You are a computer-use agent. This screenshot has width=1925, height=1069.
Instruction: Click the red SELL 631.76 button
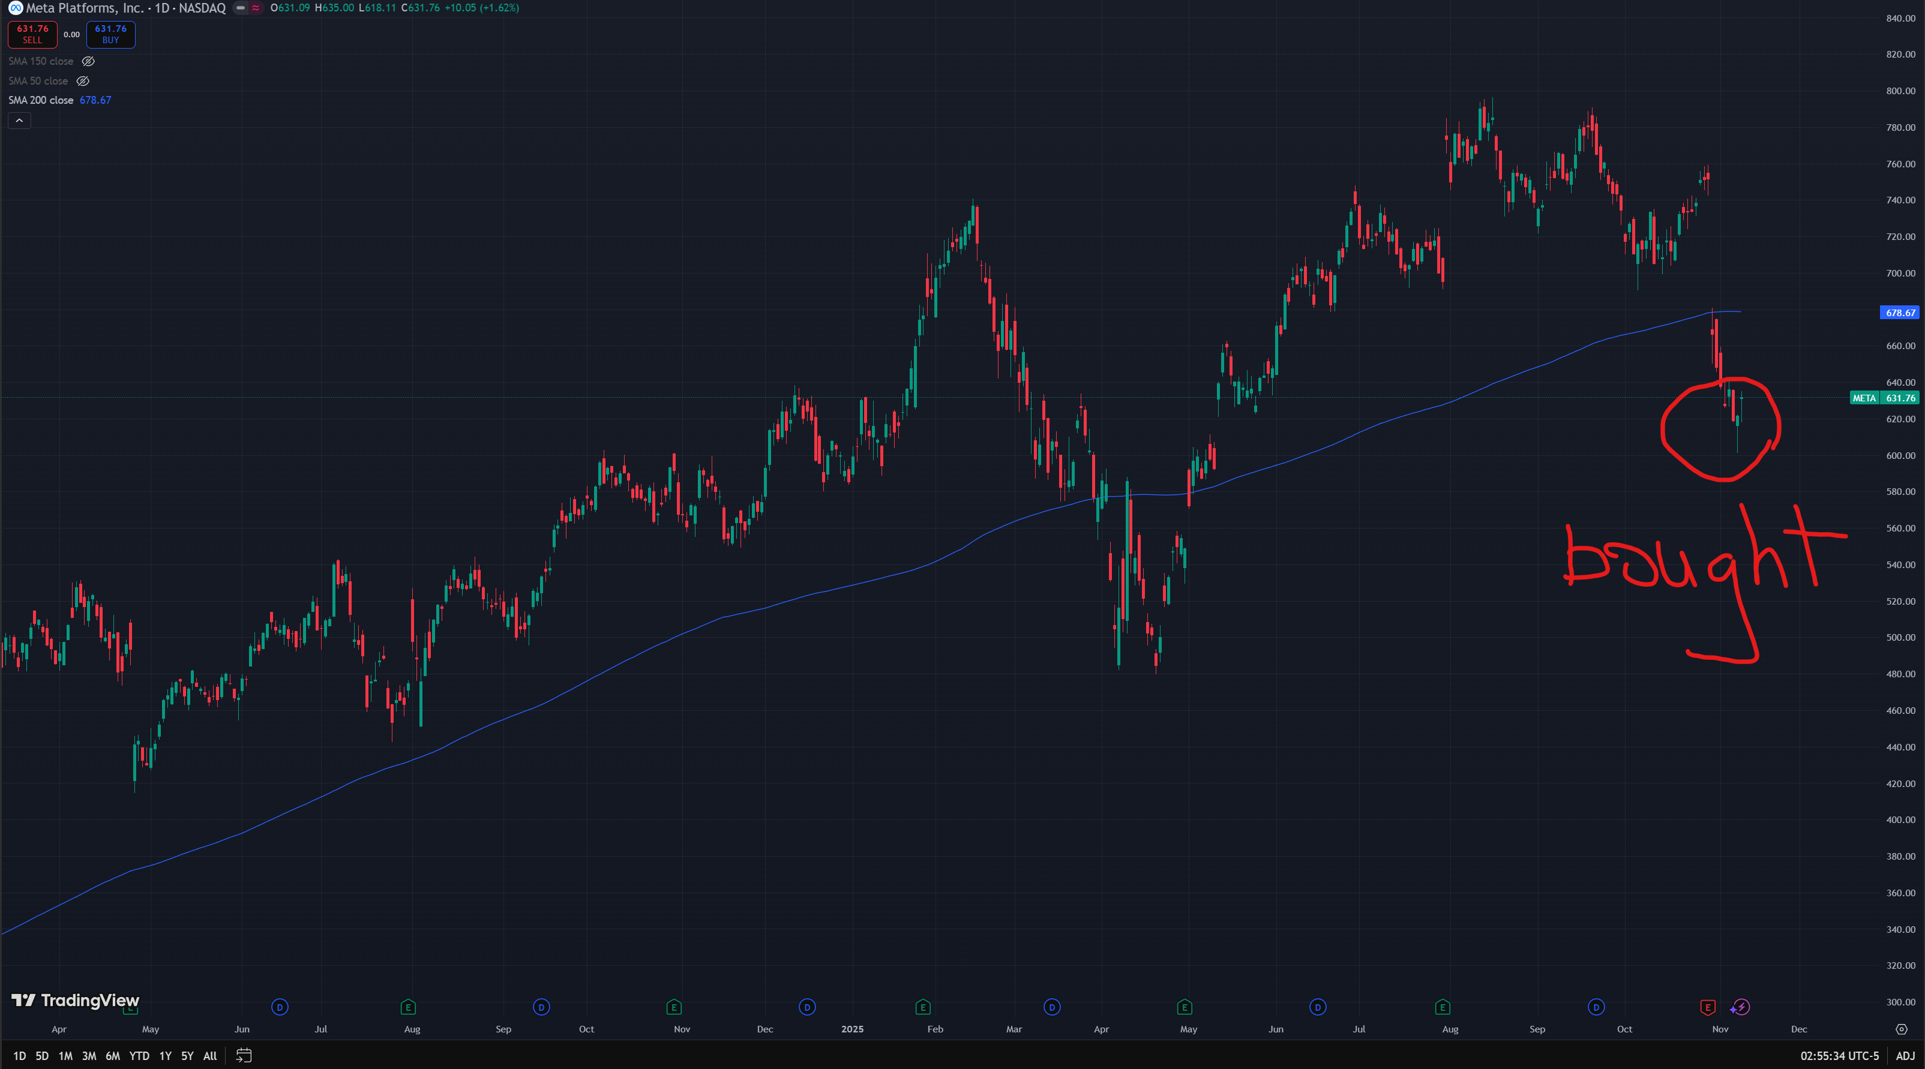click(x=32, y=34)
